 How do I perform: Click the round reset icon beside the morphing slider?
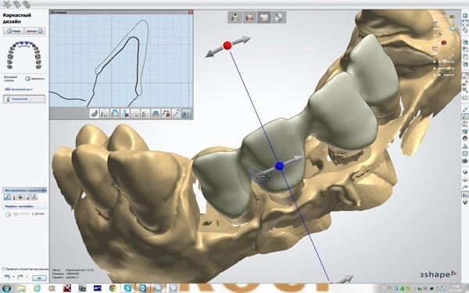pyautogui.click(x=8, y=214)
